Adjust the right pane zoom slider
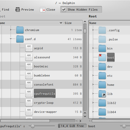130x130 pixels. click(124, 126)
